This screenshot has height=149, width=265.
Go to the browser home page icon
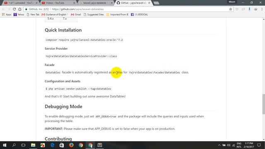point(20,9)
